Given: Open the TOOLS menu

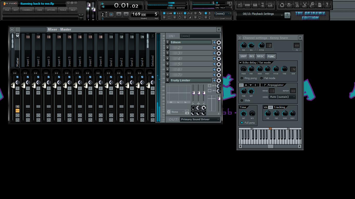Looking at the screenshot, I should 63,10.
